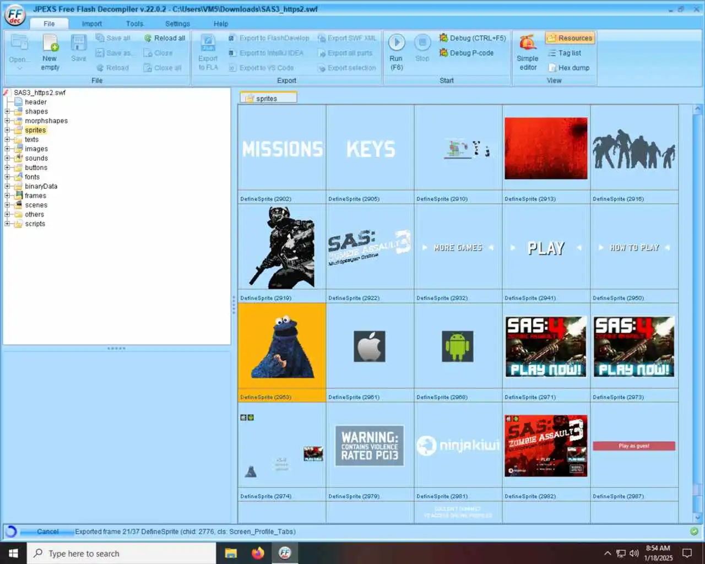
Task: Select Android logo sprite (2968)
Action: [x=458, y=346]
